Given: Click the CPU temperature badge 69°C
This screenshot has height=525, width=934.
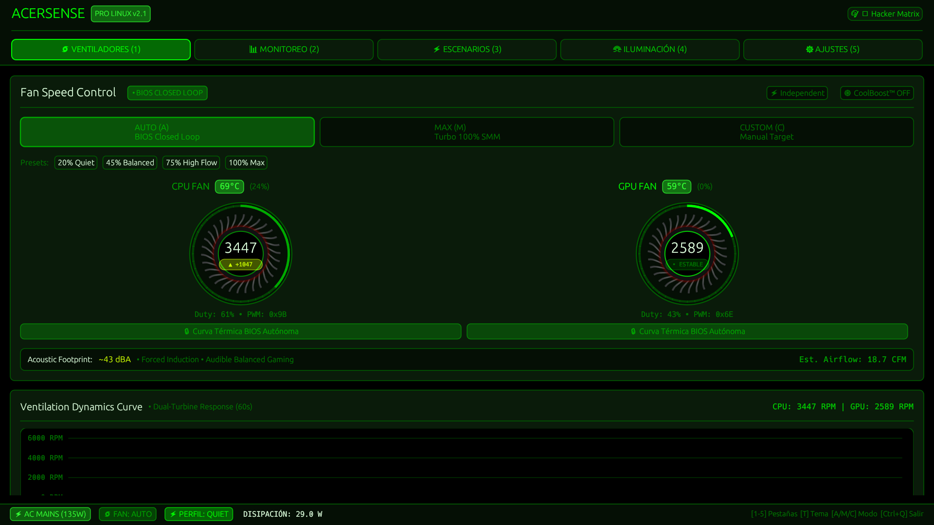Looking at the screenshot, I should 229,186.
